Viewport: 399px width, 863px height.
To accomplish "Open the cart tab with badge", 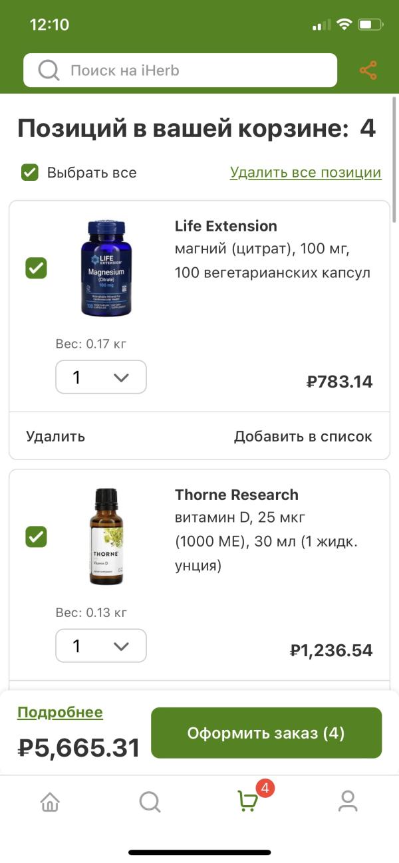I will click(249, 801).
